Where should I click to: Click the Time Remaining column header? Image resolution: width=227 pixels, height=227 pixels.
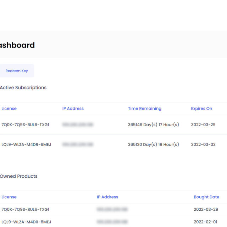pyautogui.click(x=145, y=109)
